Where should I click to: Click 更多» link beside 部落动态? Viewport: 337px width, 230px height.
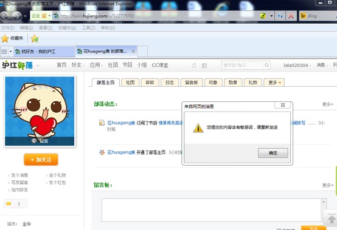pos(328,104)
